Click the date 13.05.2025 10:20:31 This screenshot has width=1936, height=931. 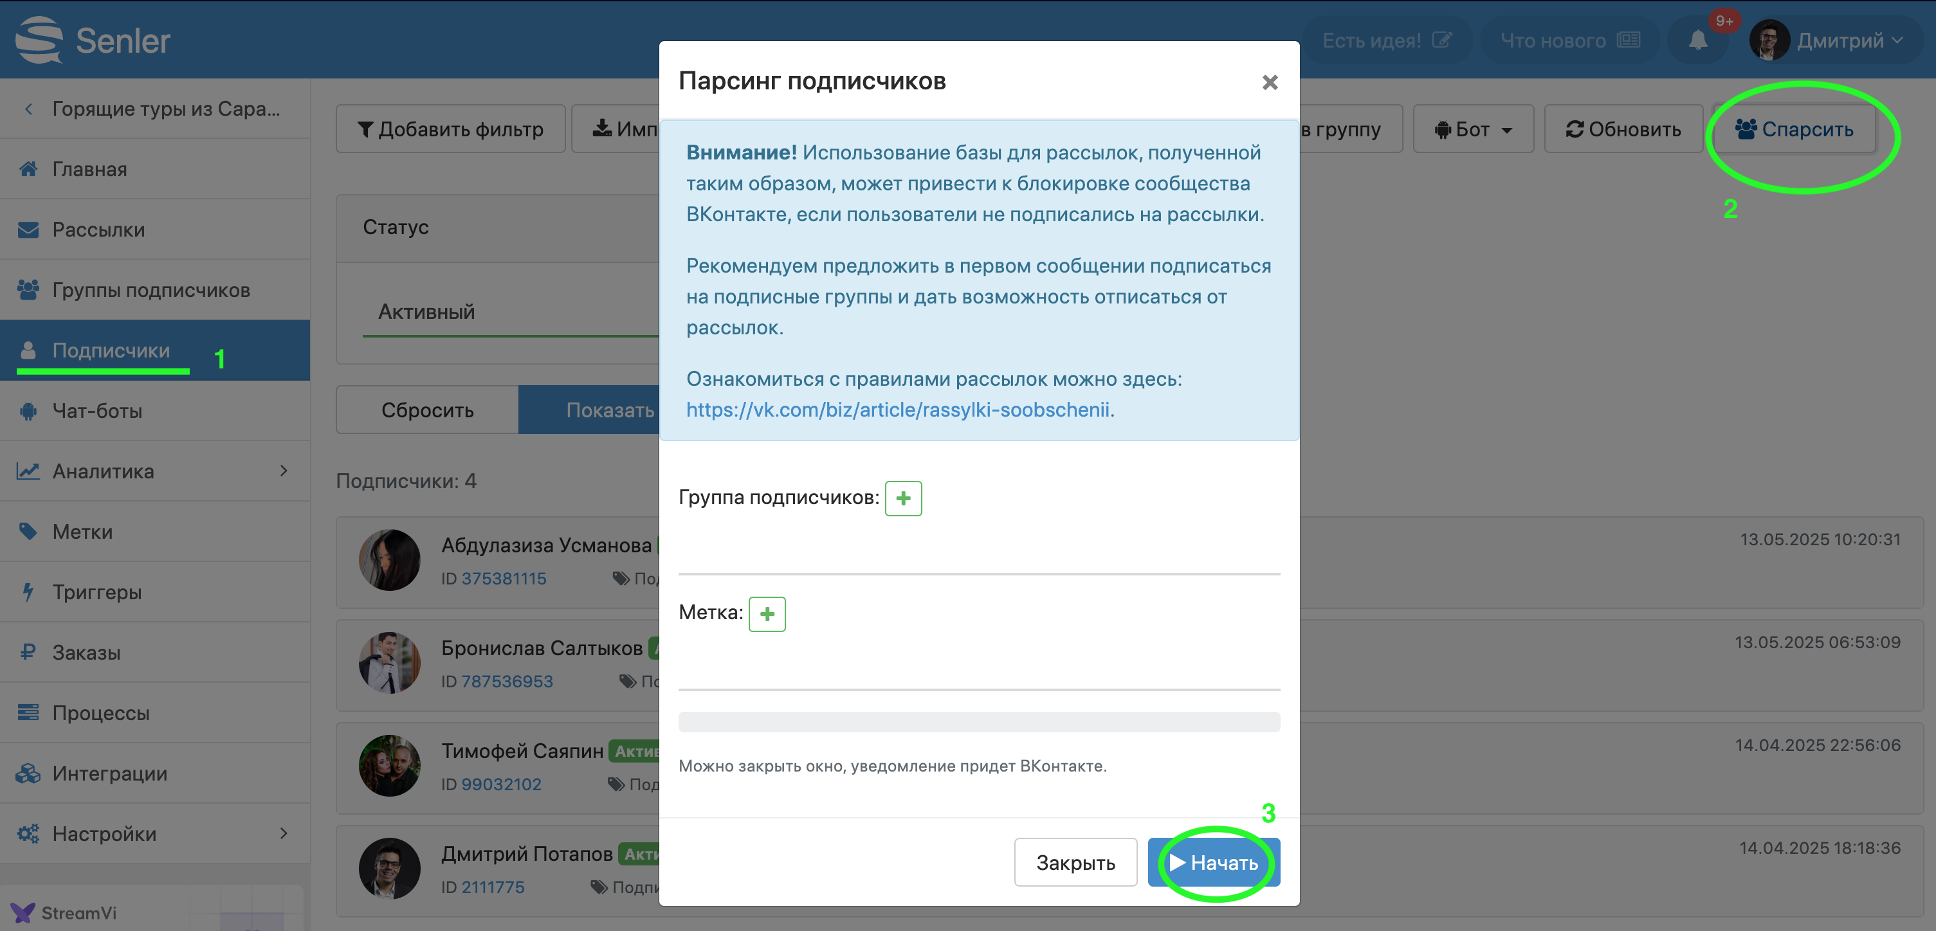pos(1820,539)
